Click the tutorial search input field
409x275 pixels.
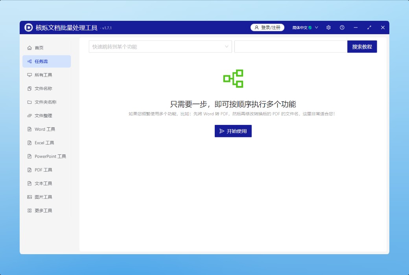(x=291, y=47)
